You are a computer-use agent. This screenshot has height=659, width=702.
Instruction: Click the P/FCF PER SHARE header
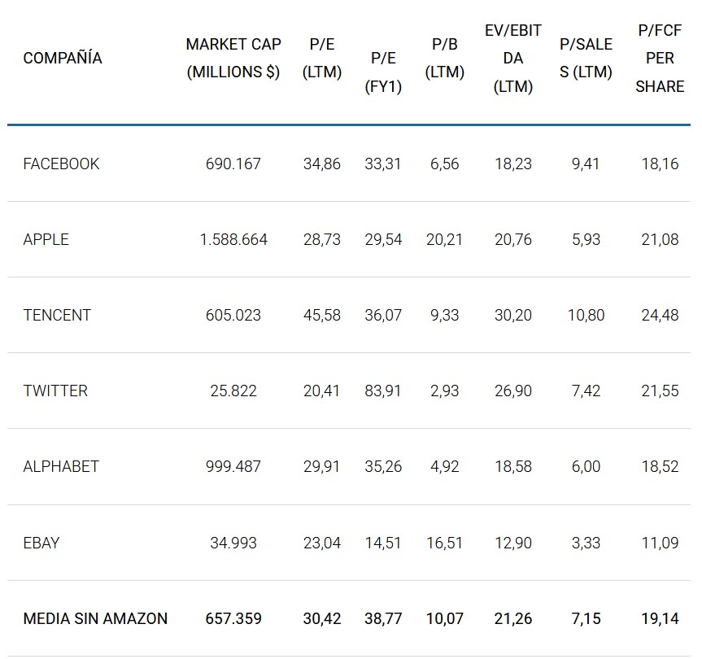point(660,59)
